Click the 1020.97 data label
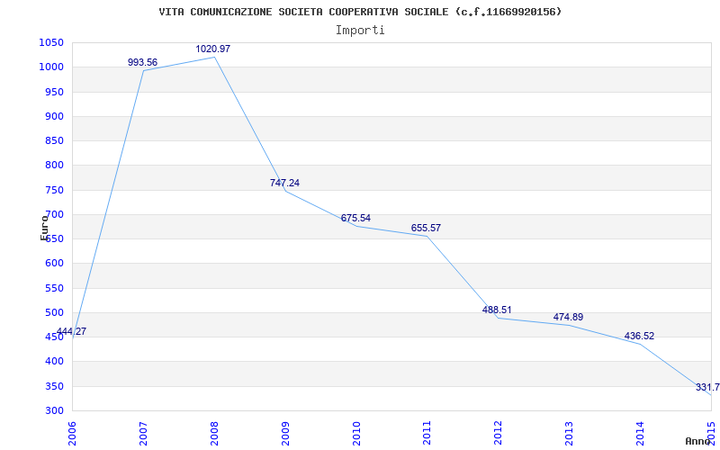The height and width of the screenshot is (450, 720). (213, 49)
